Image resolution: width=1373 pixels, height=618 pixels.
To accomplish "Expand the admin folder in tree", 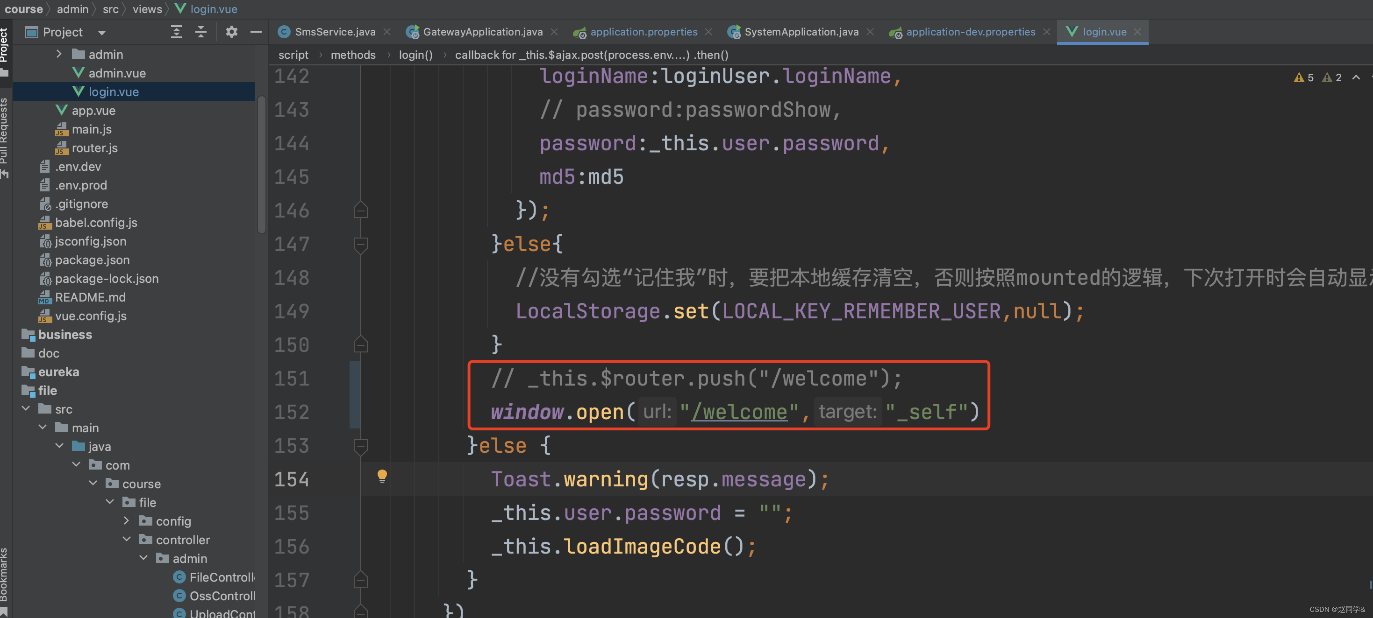I will 59,54.
